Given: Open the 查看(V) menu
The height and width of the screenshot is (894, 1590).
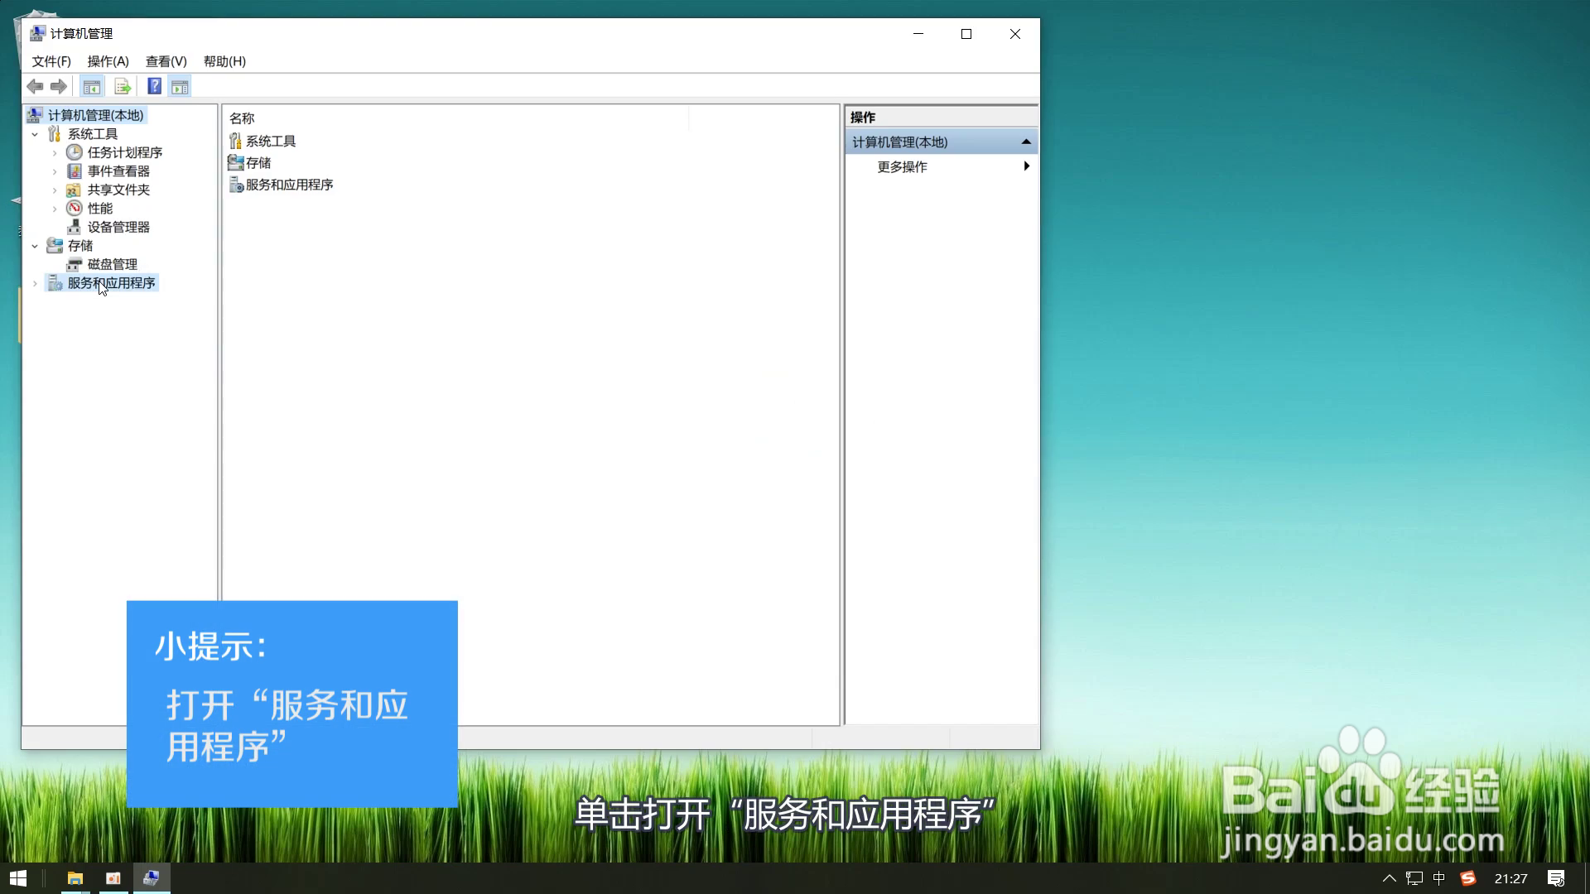Looking at the screenshot, I should click(166, 61).
